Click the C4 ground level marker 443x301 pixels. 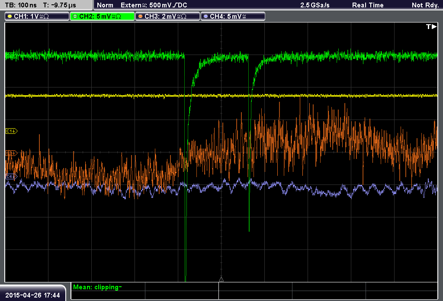(12, 176)
